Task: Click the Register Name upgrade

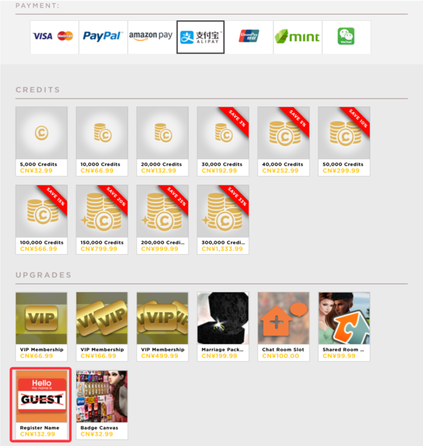Action: pyautogui.click(x=42, y=405)
